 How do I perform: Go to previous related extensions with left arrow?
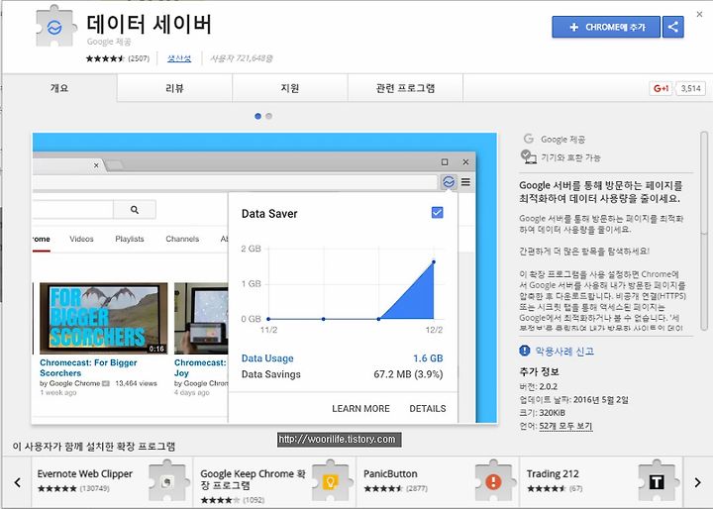click(x=17, y=482)
